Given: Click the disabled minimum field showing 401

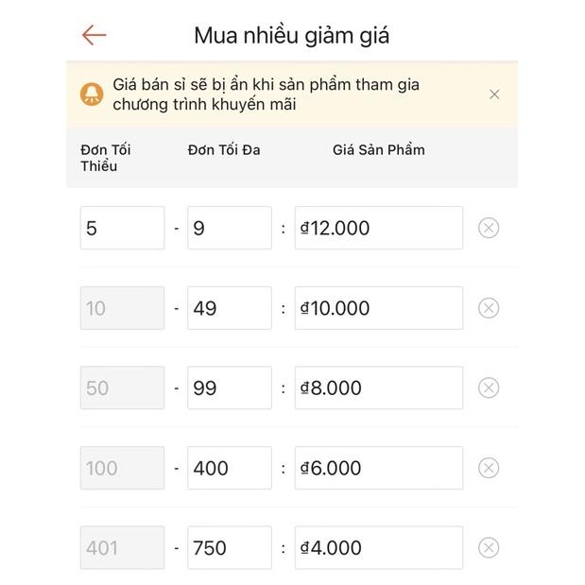Looking at the screenshot, I should 122,547.
